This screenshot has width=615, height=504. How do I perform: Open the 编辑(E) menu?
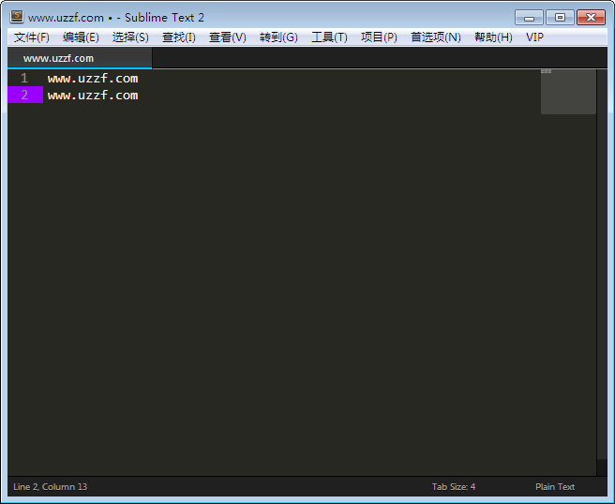81,37
